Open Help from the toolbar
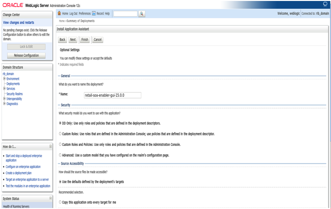Image resolution: width=331 pixels, height=209 pixels. [107, 13]
